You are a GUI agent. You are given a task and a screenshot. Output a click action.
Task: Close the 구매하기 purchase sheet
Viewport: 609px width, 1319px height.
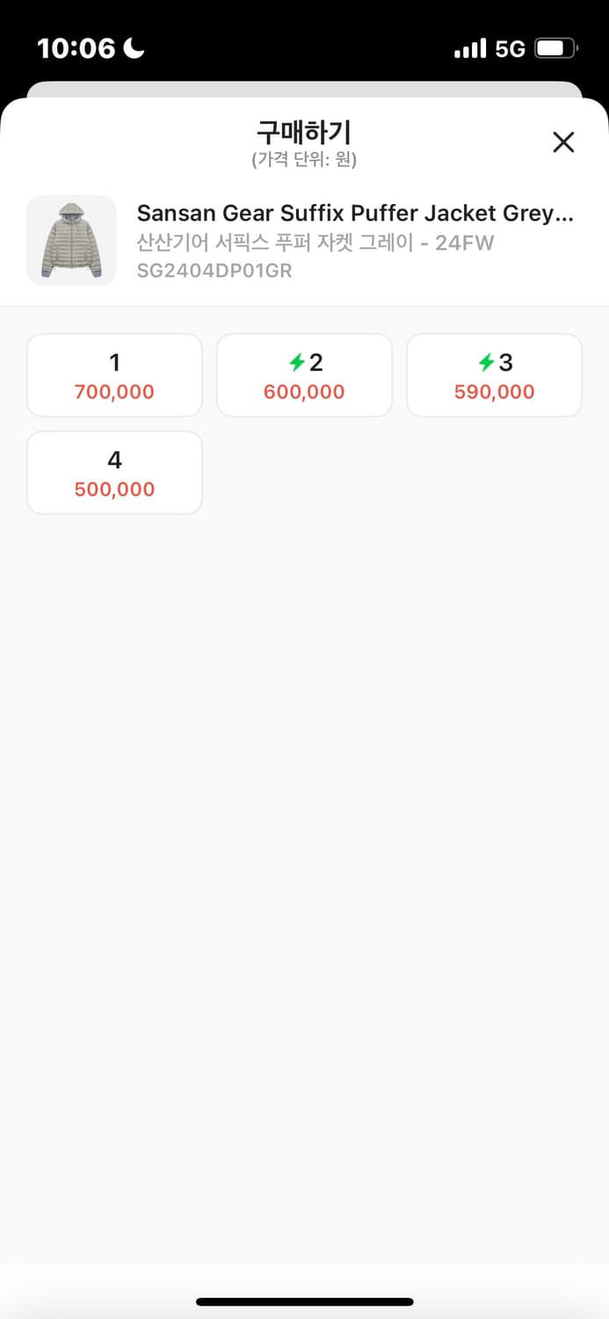563,142
